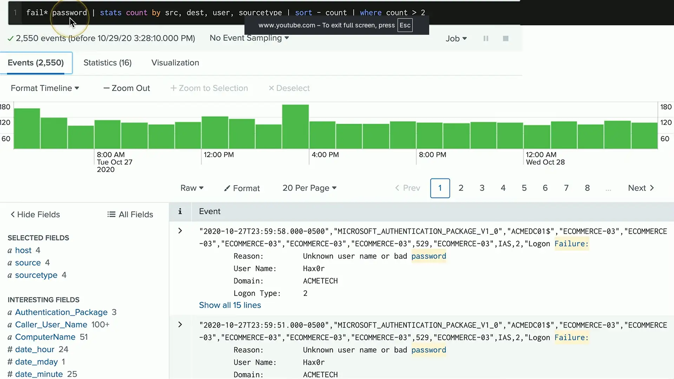Open the Raw display mode dropdown

pos(192,188)
